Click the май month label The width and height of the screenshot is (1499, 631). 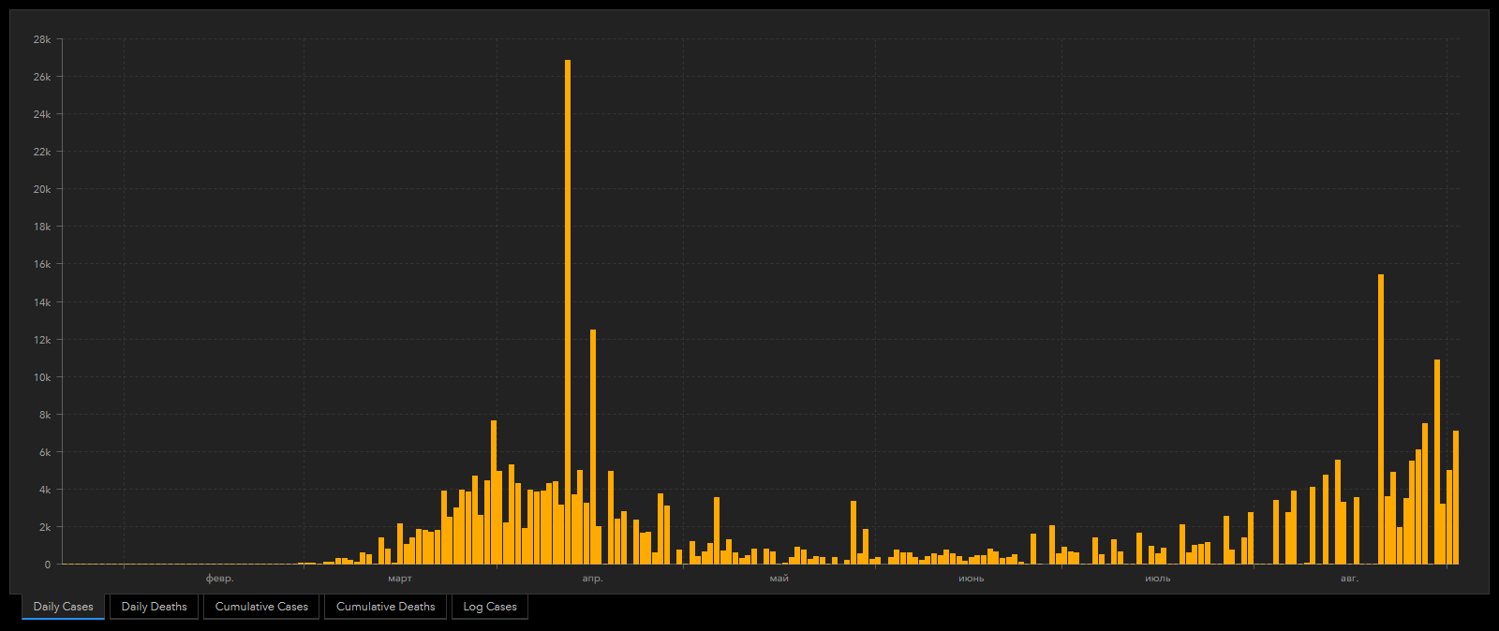[779, 579]
